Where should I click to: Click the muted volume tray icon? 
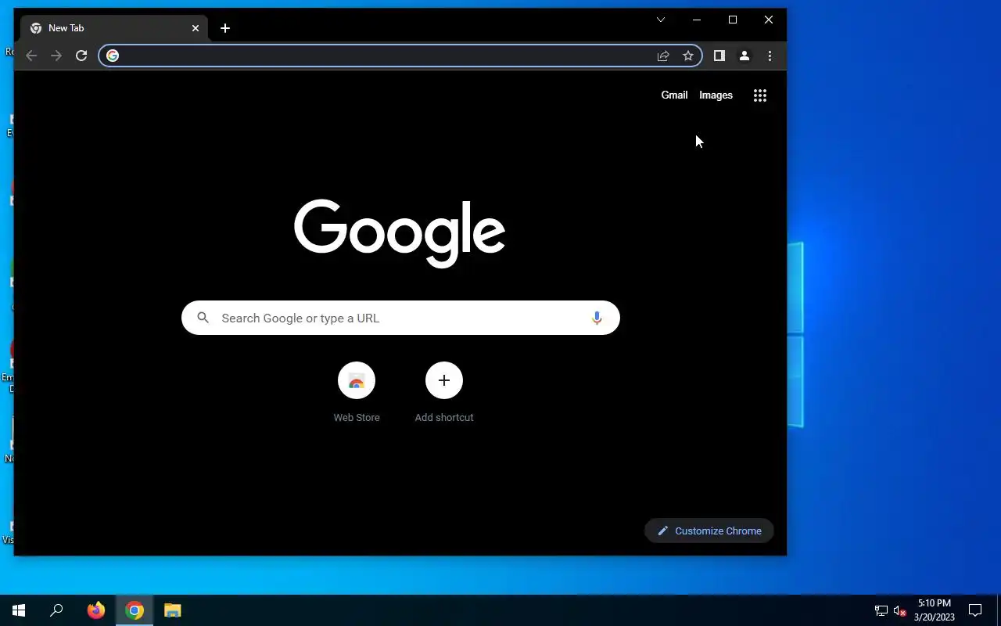(x=899, y=610)
